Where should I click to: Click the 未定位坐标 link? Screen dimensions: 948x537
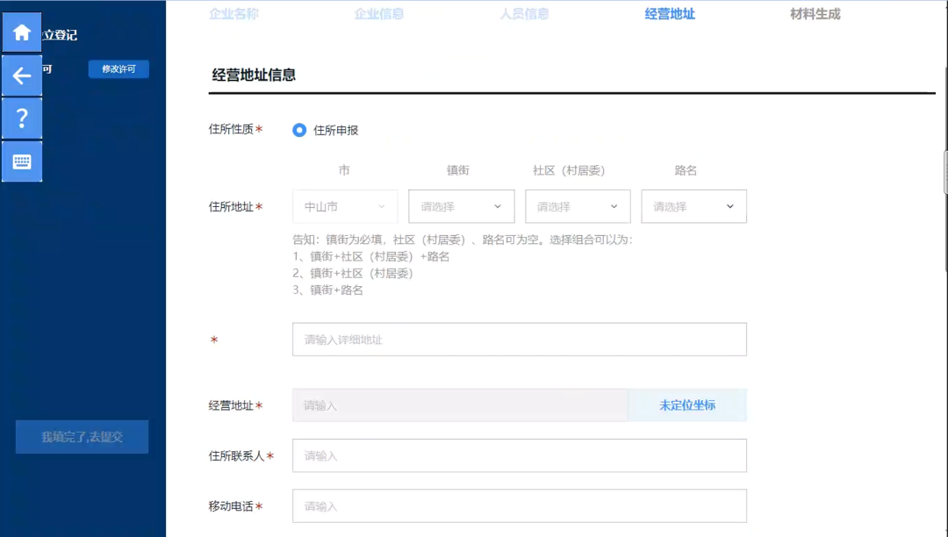tap(687, 405)
